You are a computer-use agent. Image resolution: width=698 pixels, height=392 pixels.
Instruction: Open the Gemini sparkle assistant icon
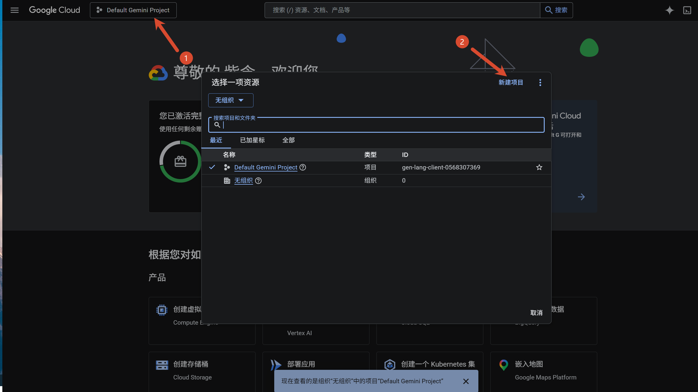click(x=669, y=10)
